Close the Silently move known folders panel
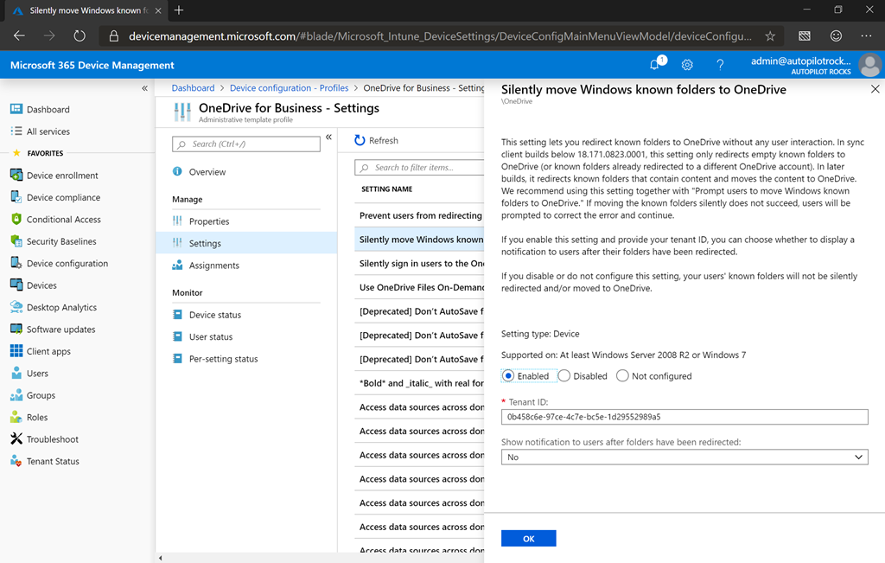Image resolution: width=885 pixels, height=563 pixels. [875, 89]
